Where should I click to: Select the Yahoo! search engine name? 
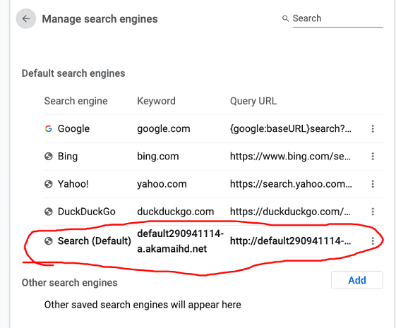click(x=73, y=184)
